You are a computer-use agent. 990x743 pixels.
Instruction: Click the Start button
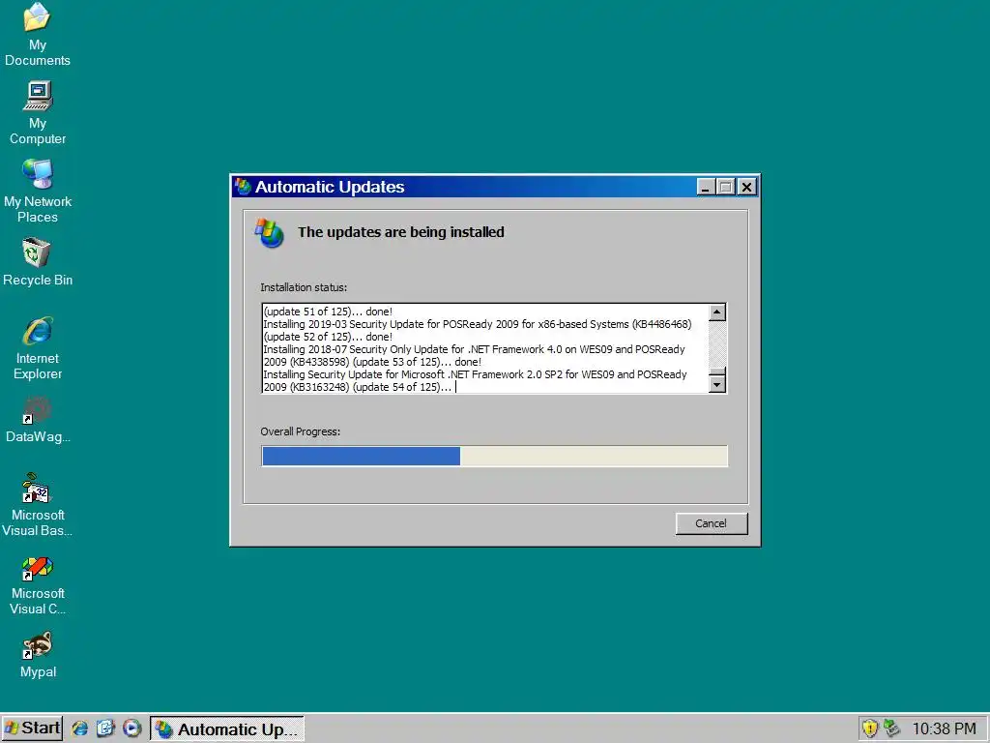[x=32, y=728]
